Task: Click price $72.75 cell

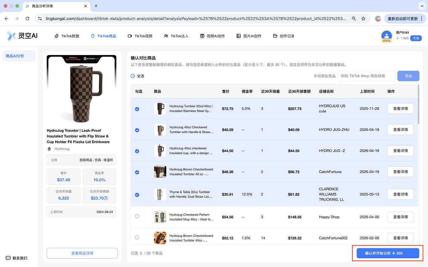Action: pyautogui.click(x=227, y=109)
